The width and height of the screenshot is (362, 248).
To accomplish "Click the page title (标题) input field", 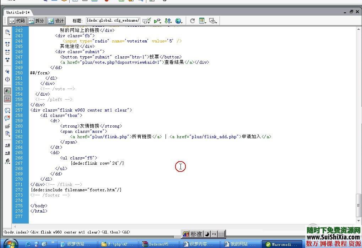I will 113,21.
